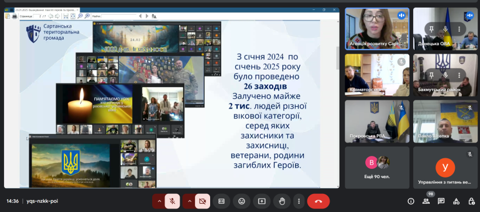Leave the call with red hang-up button

318,201
